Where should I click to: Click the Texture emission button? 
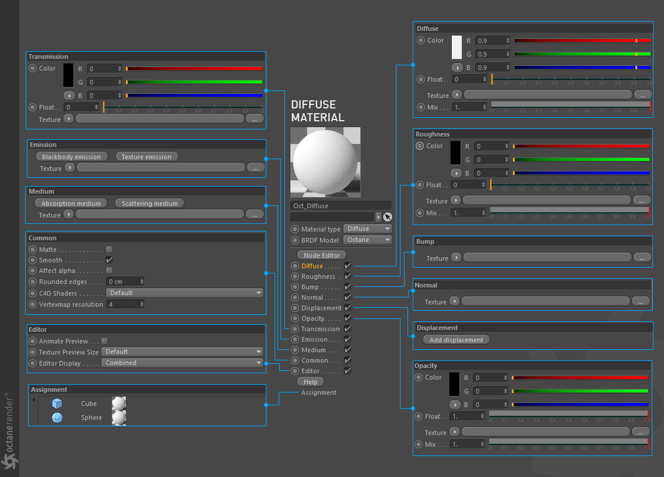coord(146,157)
